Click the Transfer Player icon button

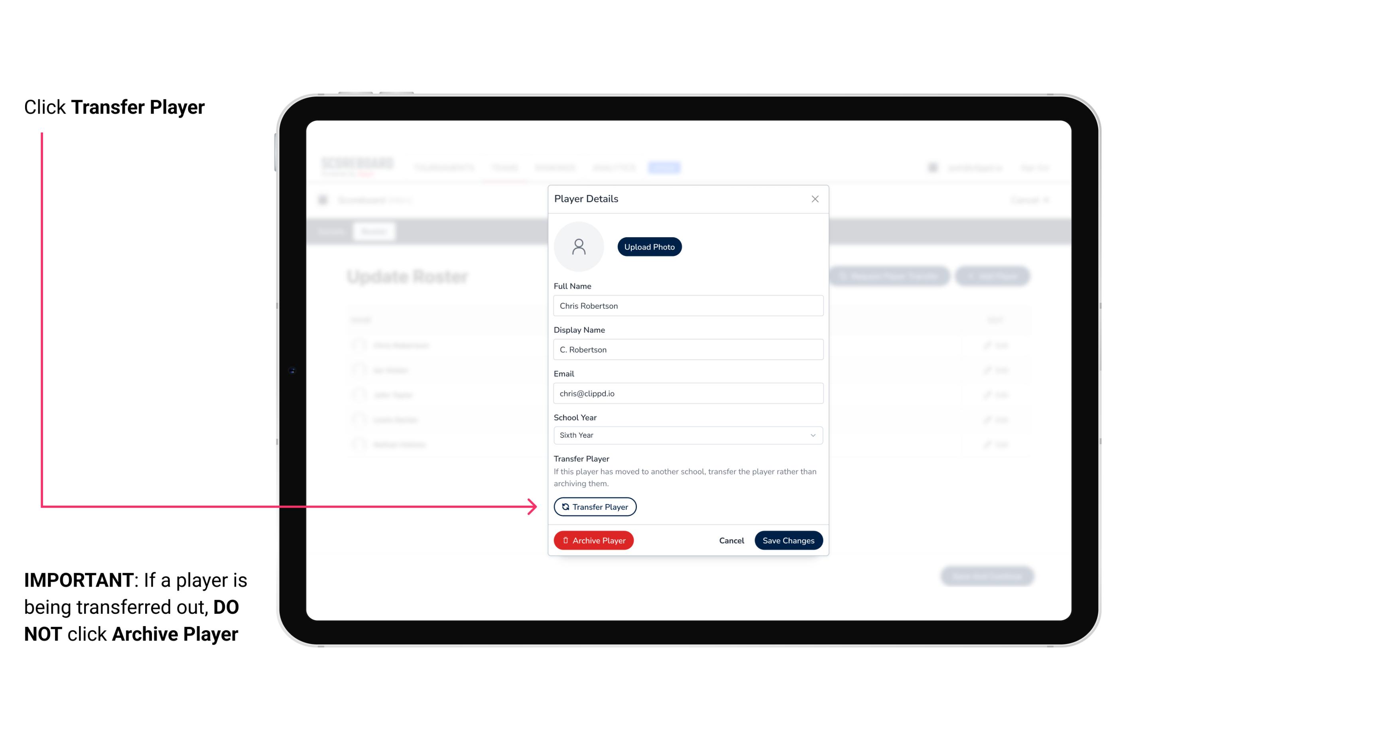[x=595, y=506]
